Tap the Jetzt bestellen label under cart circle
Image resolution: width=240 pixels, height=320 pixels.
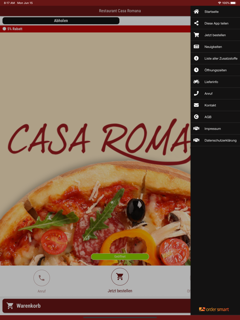click(x=120, y=291)
